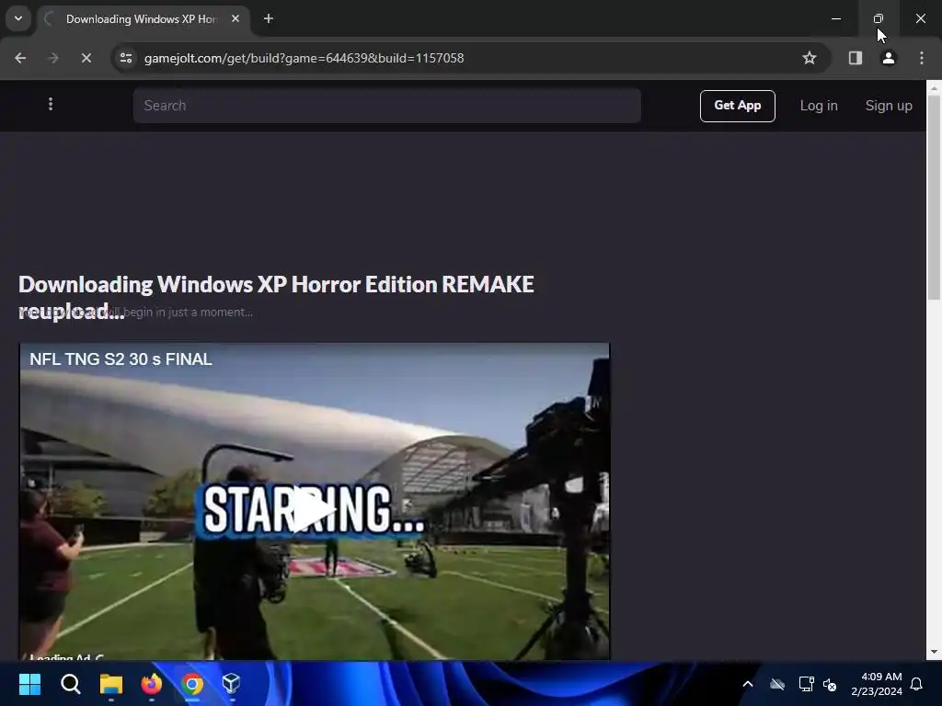This screenshot has width=942, height=706.
Task: Click the scrollbar down arrow
Action: pos(934,652)
